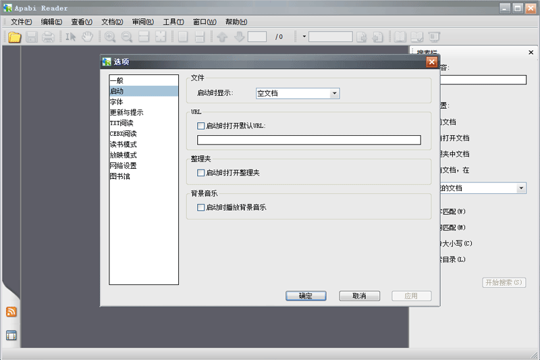Open the 工具(T) menu

tap(173, 22)
